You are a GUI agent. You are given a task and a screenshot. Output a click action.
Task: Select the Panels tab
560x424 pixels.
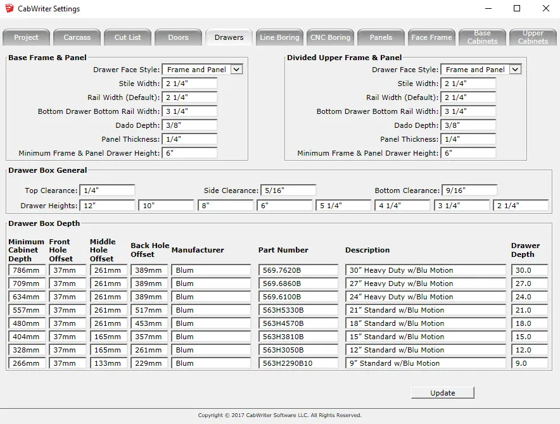pyautogui.click(x=381, y=37)
